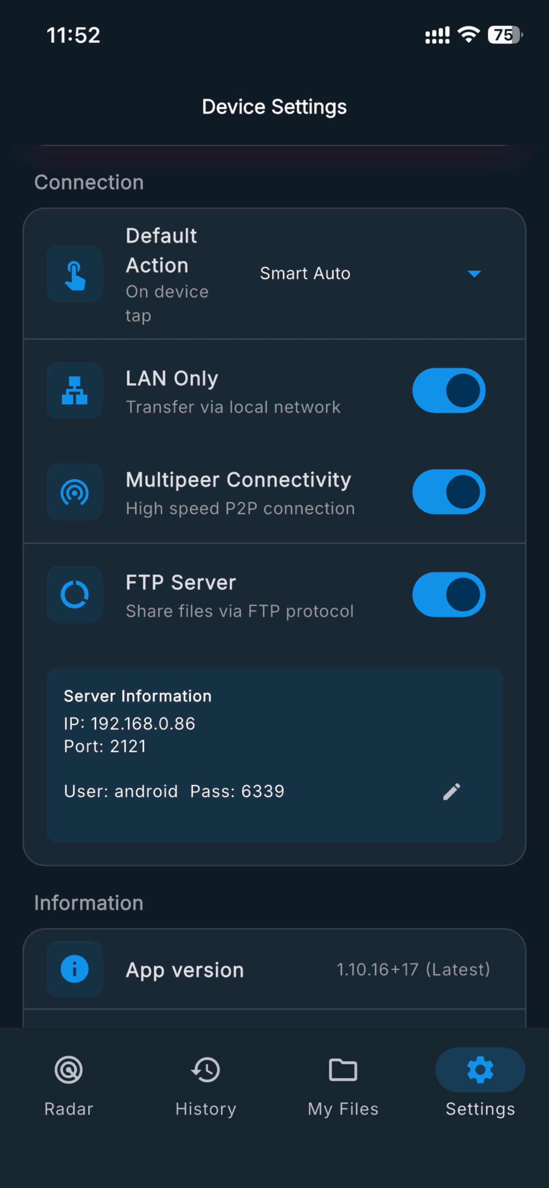
Task: Open the Radar tab
Action: pyautogui.click(x=69, y=1086)
